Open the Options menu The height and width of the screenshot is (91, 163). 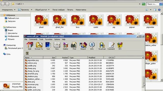coord(57,39)
